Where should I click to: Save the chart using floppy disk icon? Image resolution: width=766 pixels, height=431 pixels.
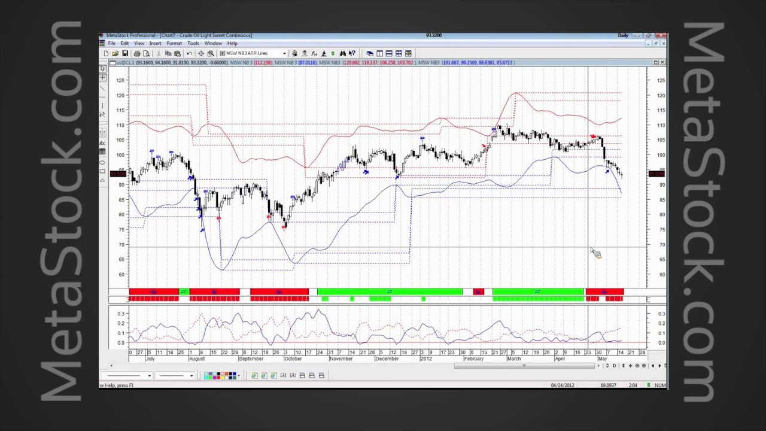coord(125,53)
